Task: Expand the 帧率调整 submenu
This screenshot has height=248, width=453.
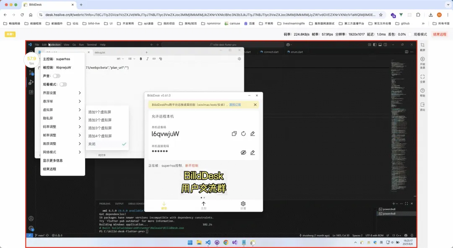Action: pyautogui.click(x=62, y=135)
